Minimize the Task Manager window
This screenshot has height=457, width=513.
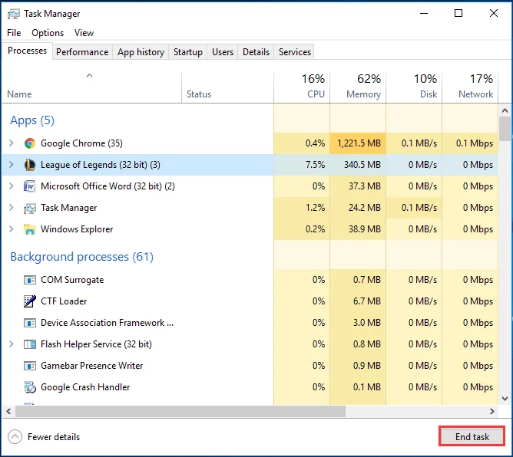point(424,13)
